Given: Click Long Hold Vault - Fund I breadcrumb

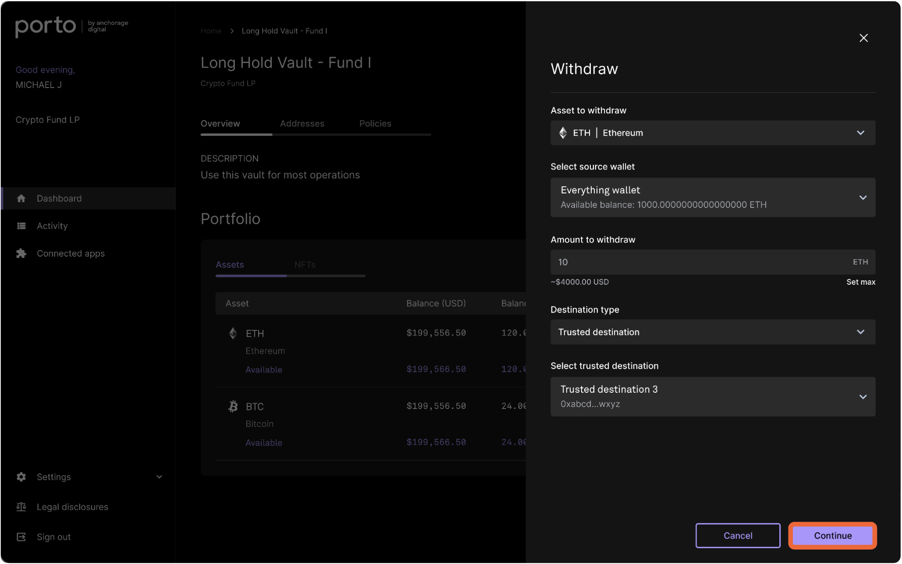Looking at the screenshot, I should (x=284, y=31).
